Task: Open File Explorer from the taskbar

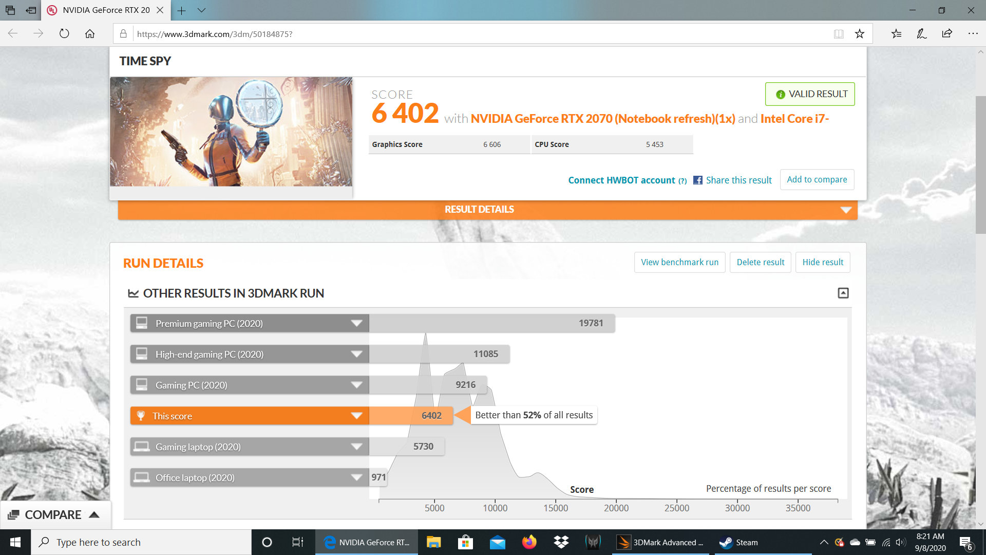Action: coord(433,542)
